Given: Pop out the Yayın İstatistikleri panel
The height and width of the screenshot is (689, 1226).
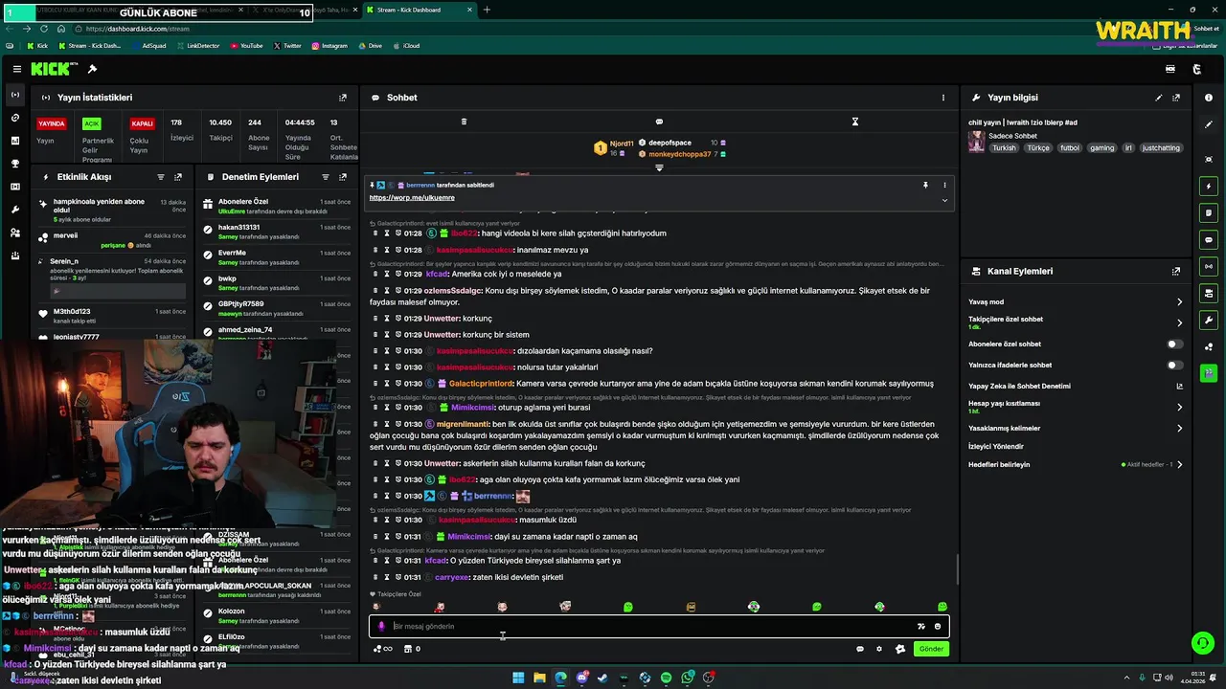Looking at the screenshot, I should 343,98.
